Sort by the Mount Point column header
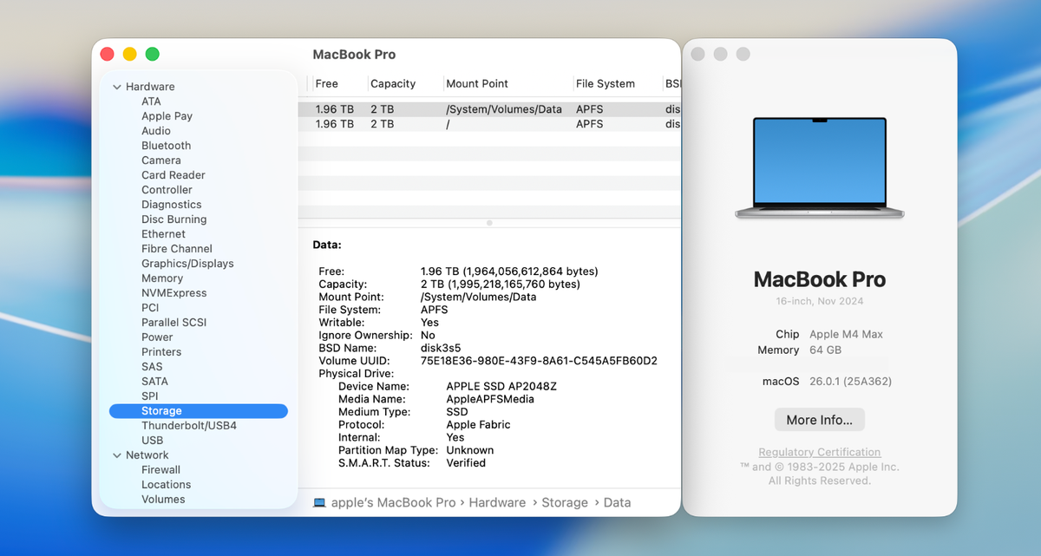1041x556 pixels. (477, 84)
